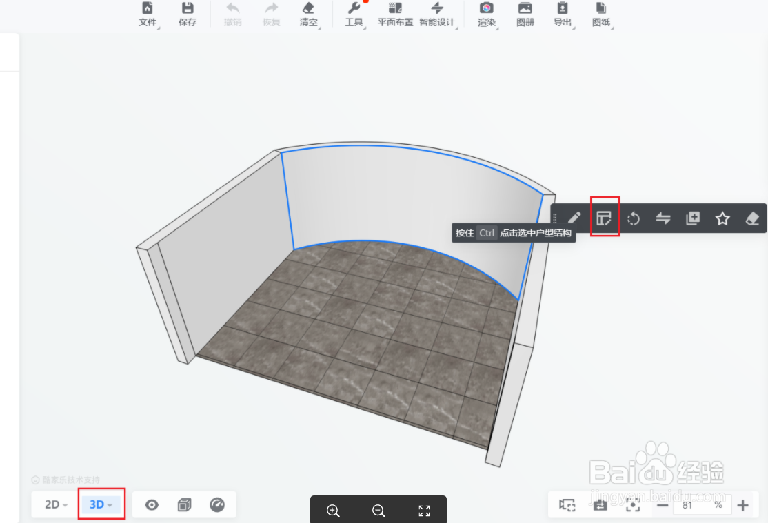The height and width of the screenshot is (523, 768).
Task: Click the focus center target icon
Action: pyautogui.click(x=633, y=505)
